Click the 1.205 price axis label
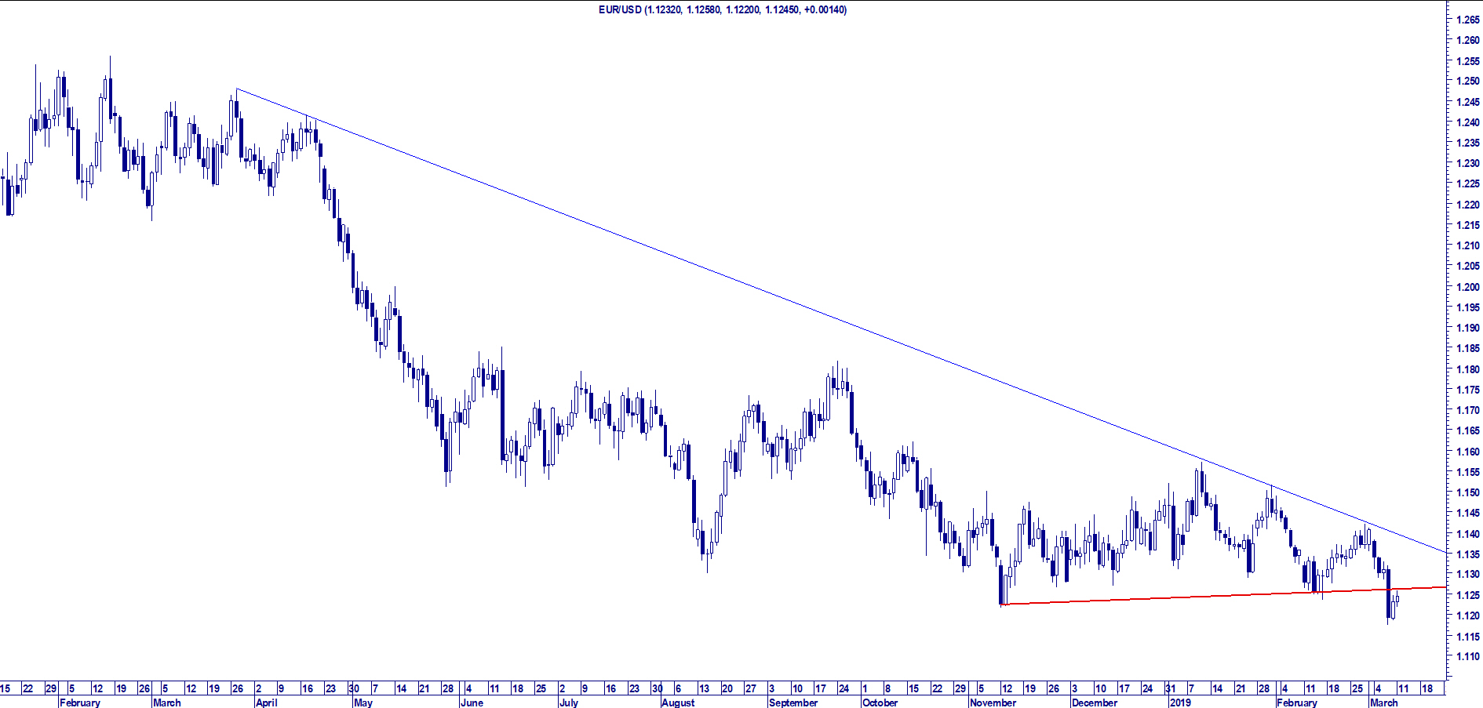The width and height of the screenshot is (1483, 708). 1467,266
